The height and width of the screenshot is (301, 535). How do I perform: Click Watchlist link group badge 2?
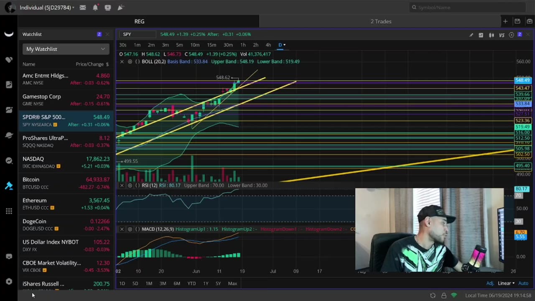click(x=99, y=34)
